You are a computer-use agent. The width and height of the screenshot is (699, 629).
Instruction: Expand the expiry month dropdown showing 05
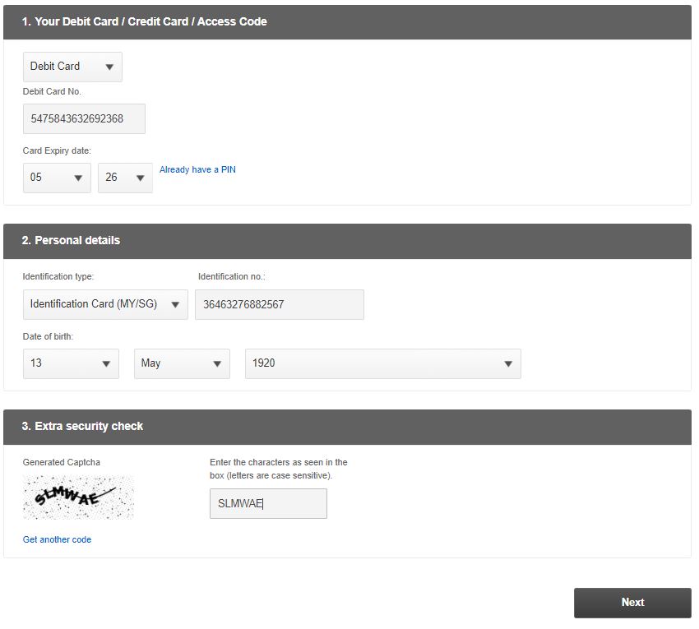click(57, 178)
